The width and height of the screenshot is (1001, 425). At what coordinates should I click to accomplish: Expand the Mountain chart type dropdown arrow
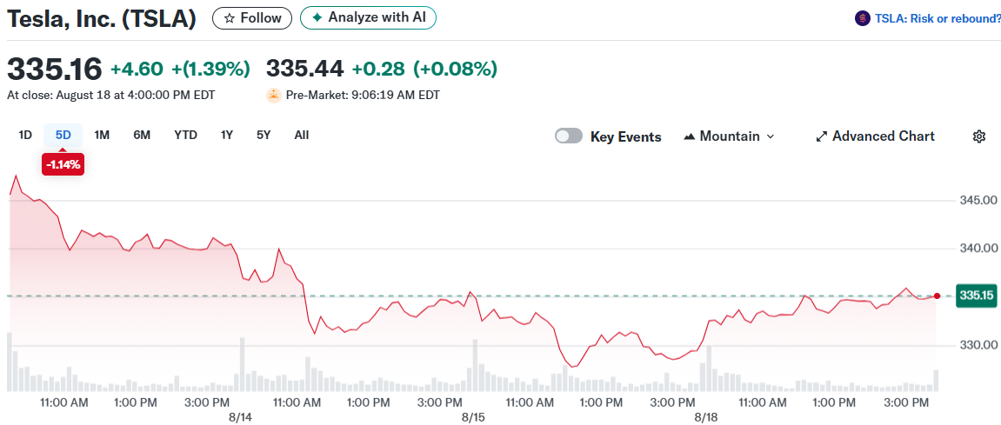[x=770, y=136]
